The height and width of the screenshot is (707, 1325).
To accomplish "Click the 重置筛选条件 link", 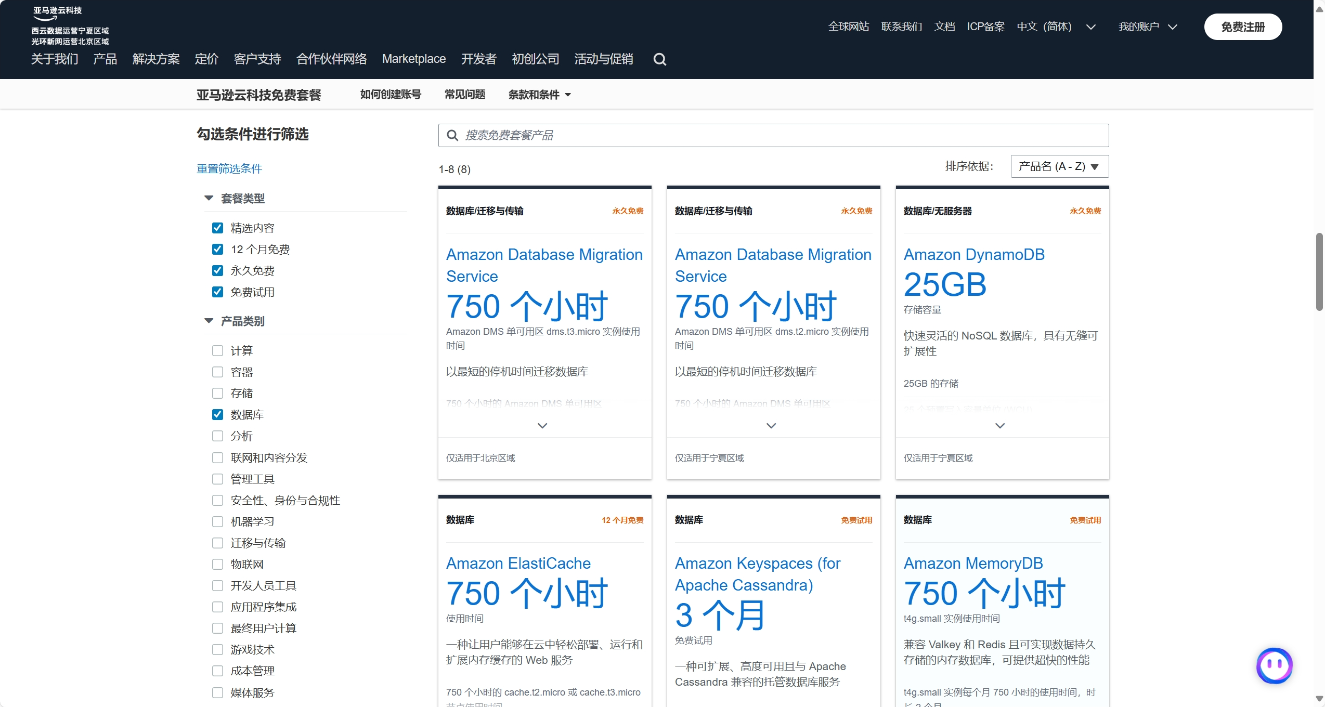I will pyautogui.click(x=229, y=168).
